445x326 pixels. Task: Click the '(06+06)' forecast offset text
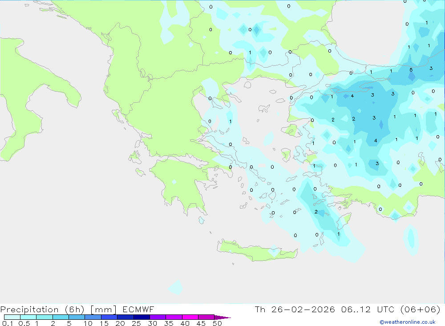[x=421, y=310]
